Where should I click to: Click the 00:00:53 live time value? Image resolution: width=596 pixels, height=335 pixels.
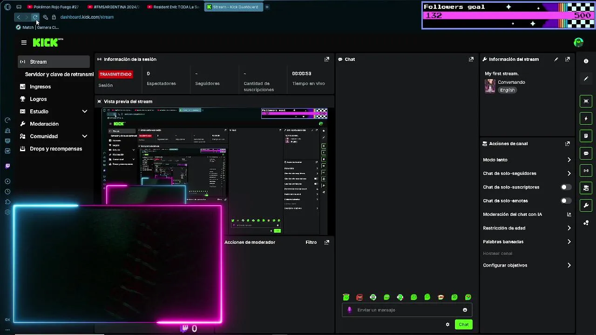coord(302,74)
